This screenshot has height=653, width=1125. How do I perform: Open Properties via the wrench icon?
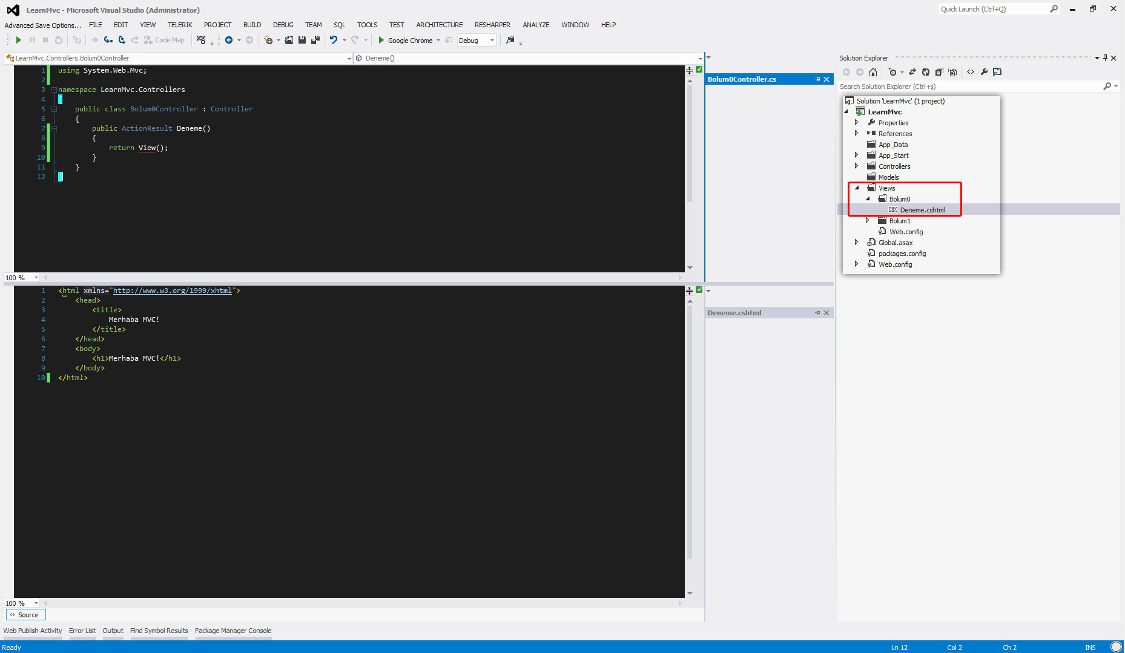pyautogui.click(x=983, y=72)
